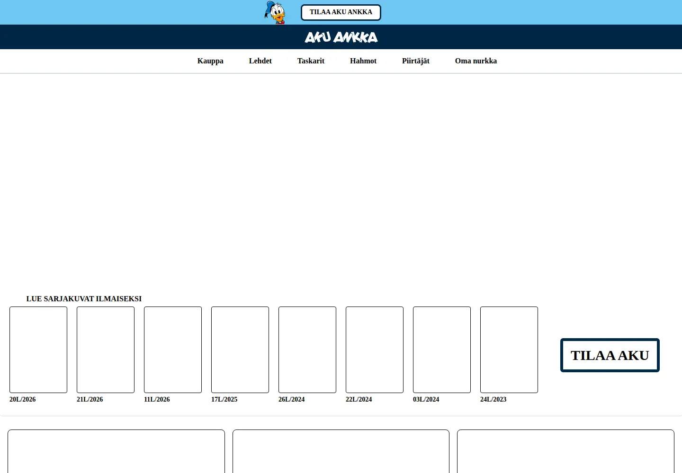Navigate to Piirtäjät
Image resolution: width=682 pixels, height=473 pixels.
pos(416,61)
